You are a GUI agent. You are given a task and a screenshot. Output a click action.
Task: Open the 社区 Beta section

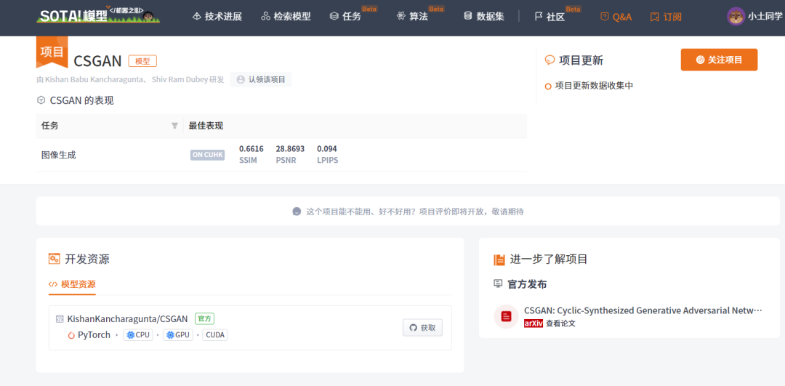(x=549, y=17)
